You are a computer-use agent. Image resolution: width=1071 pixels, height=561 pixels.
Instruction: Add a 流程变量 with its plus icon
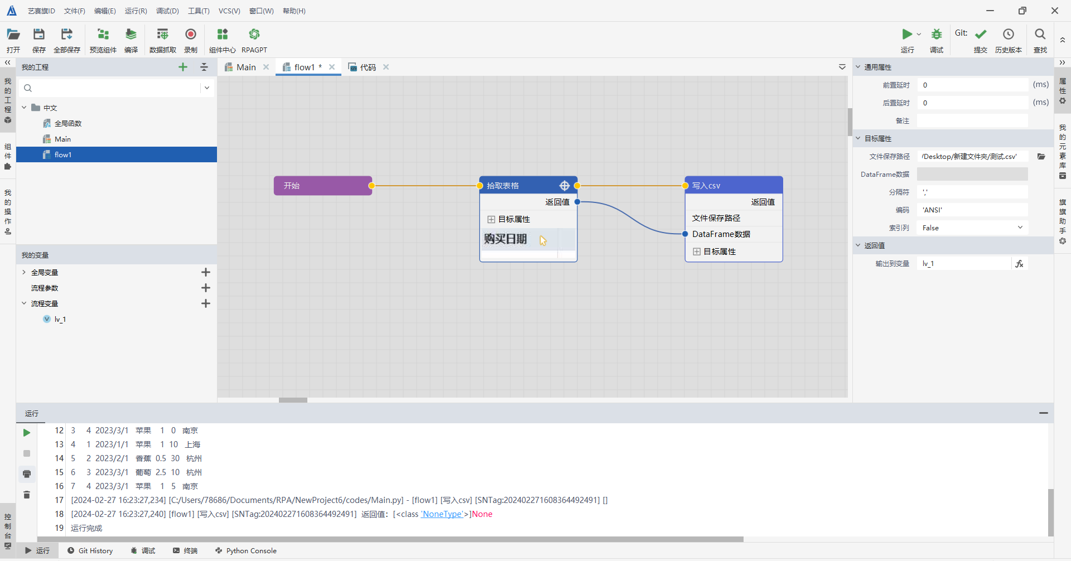pos(206,303)
